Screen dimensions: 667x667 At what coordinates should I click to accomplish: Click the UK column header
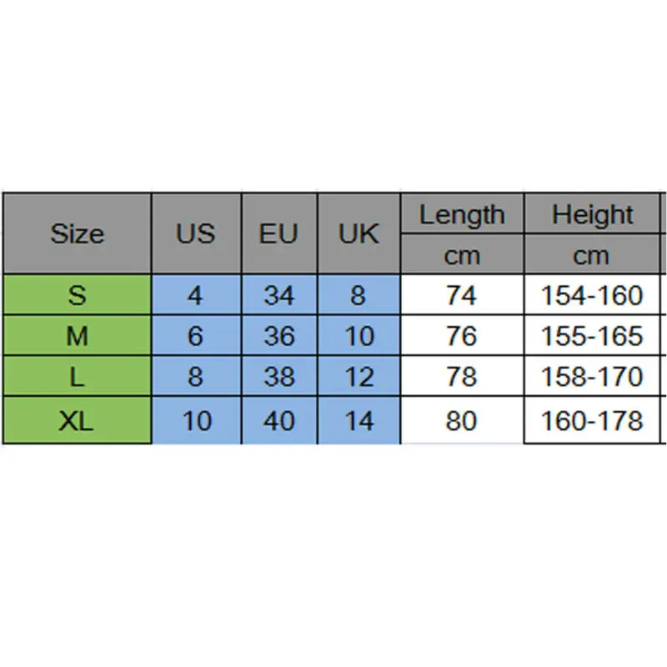point(359,233)
